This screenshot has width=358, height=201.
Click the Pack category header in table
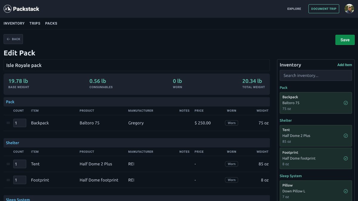tap(137, 102)
